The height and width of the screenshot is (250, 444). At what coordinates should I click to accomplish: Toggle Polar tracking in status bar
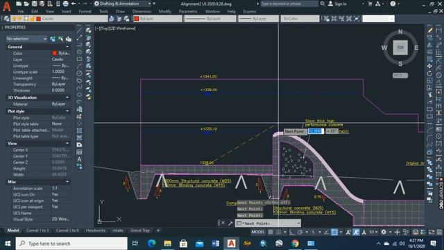300,232
